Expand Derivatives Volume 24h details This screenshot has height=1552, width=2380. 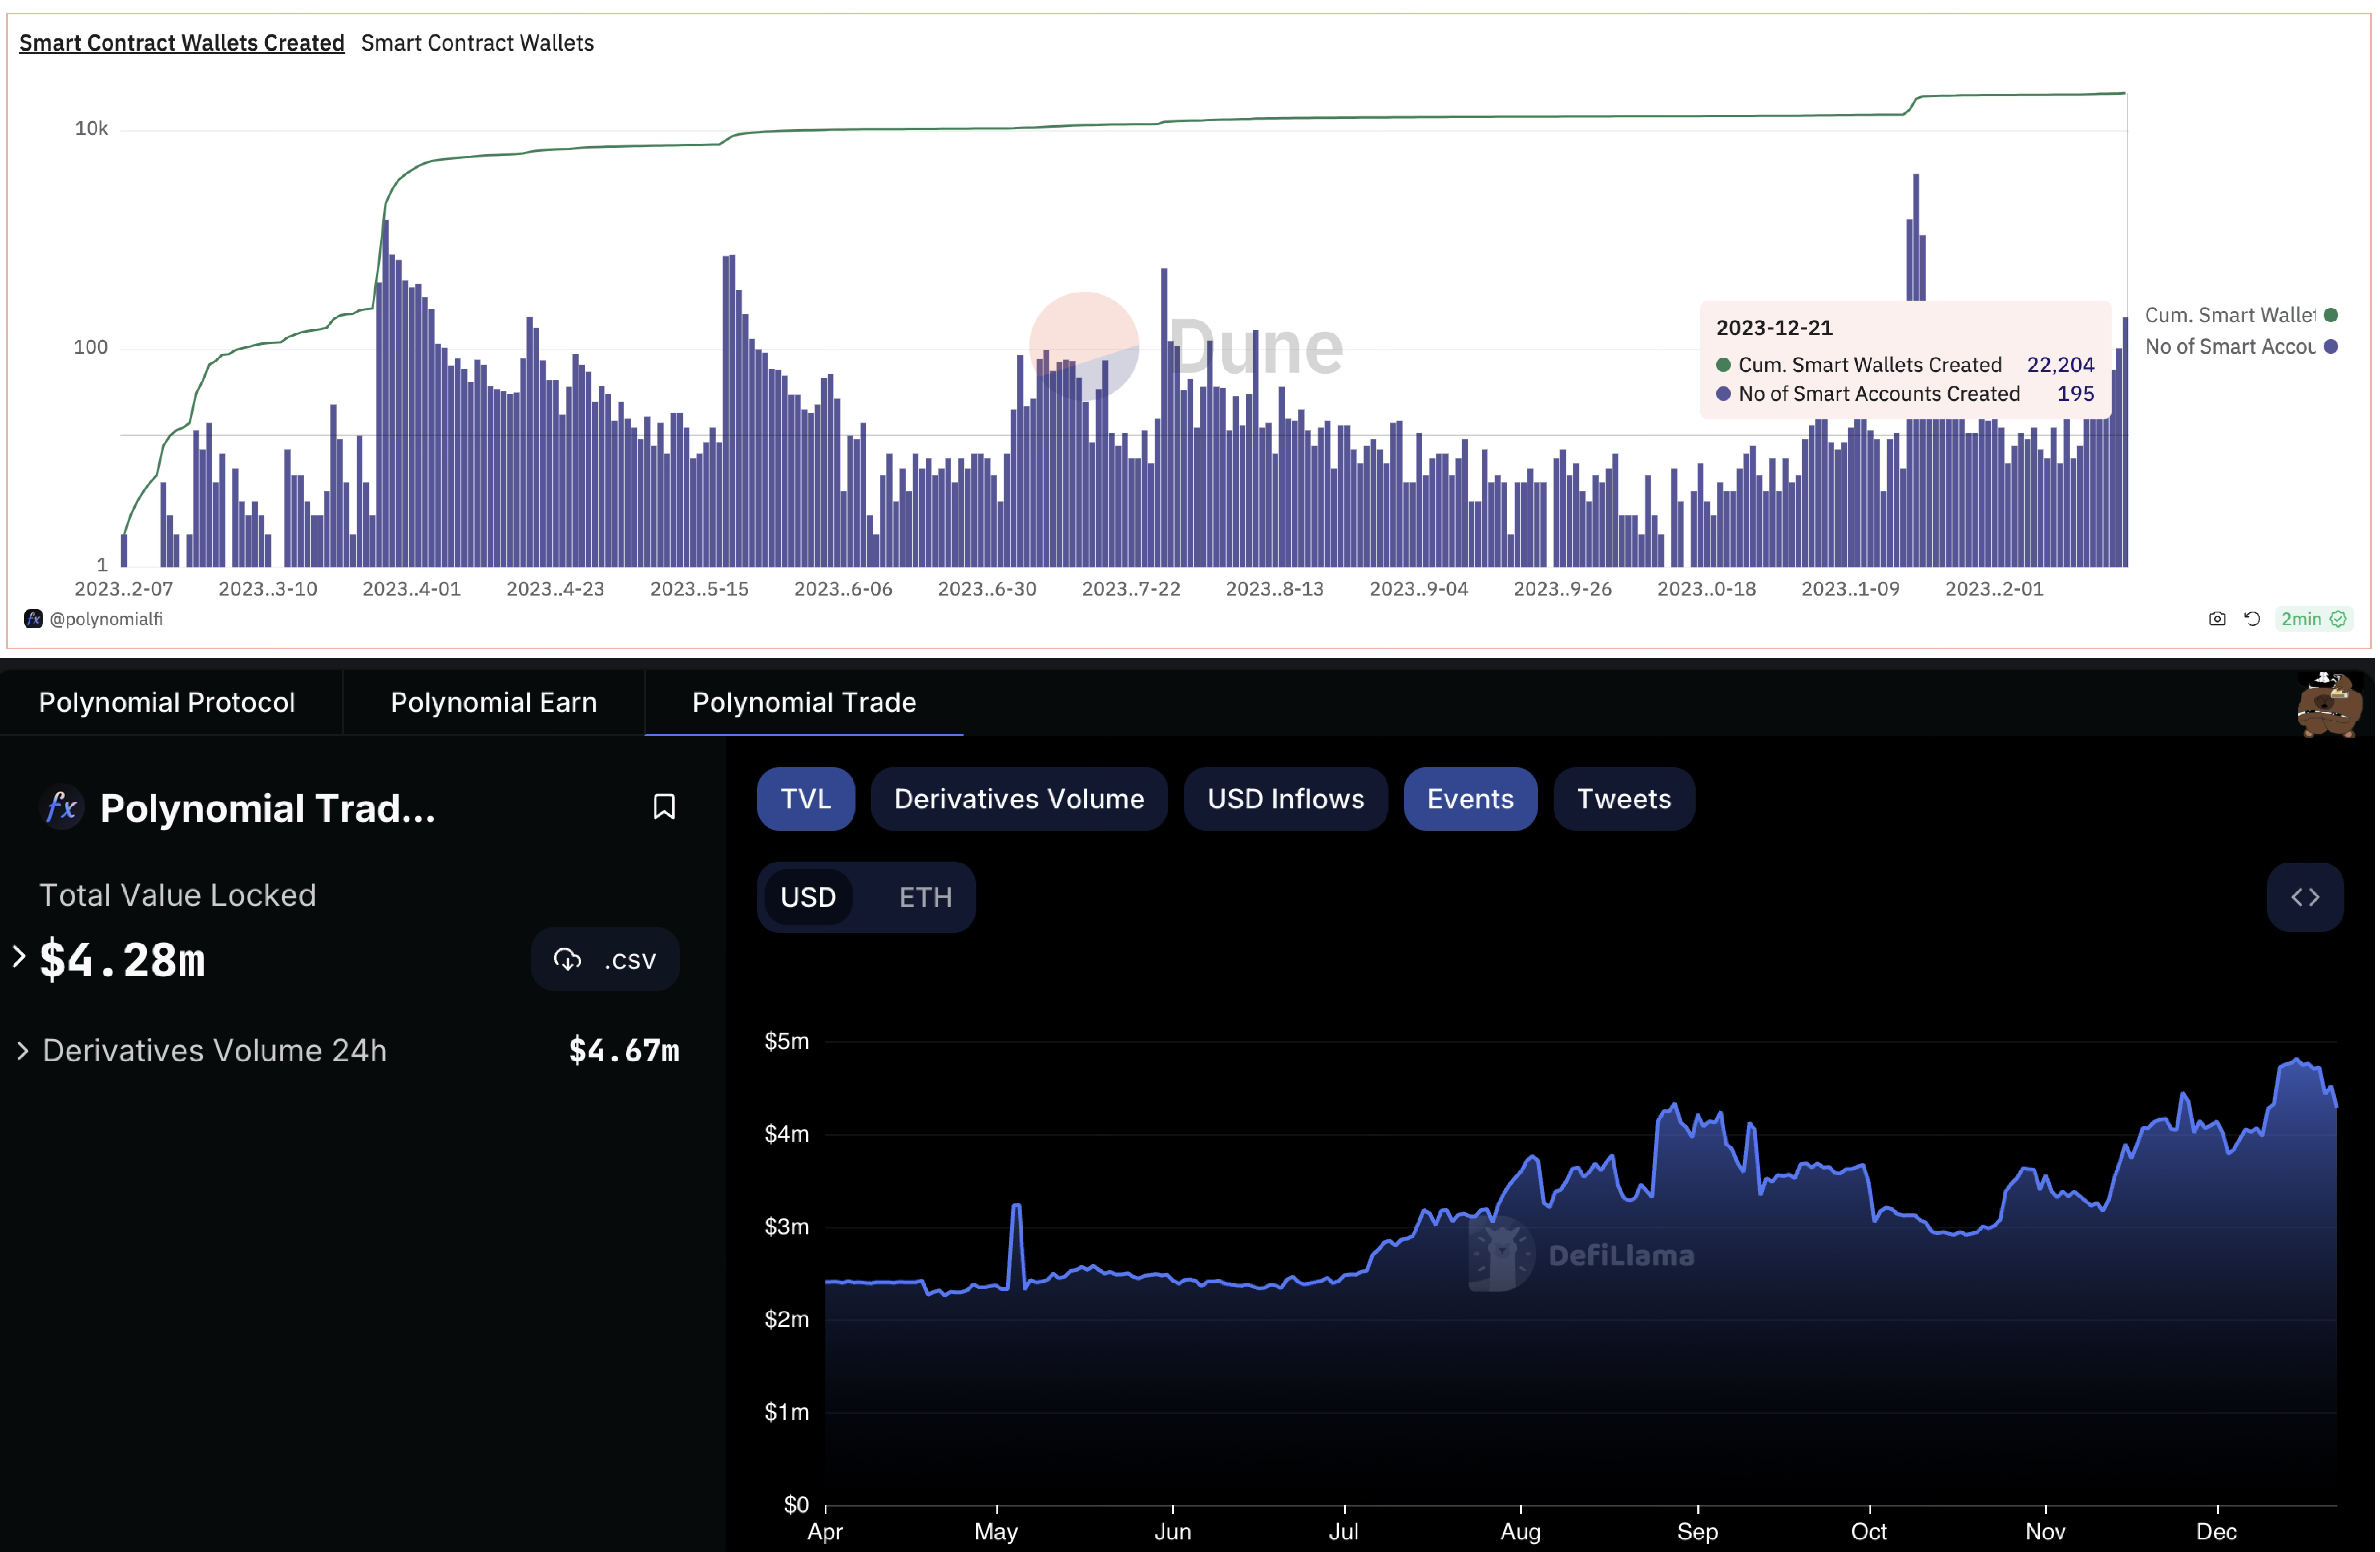pos(23,1051)
